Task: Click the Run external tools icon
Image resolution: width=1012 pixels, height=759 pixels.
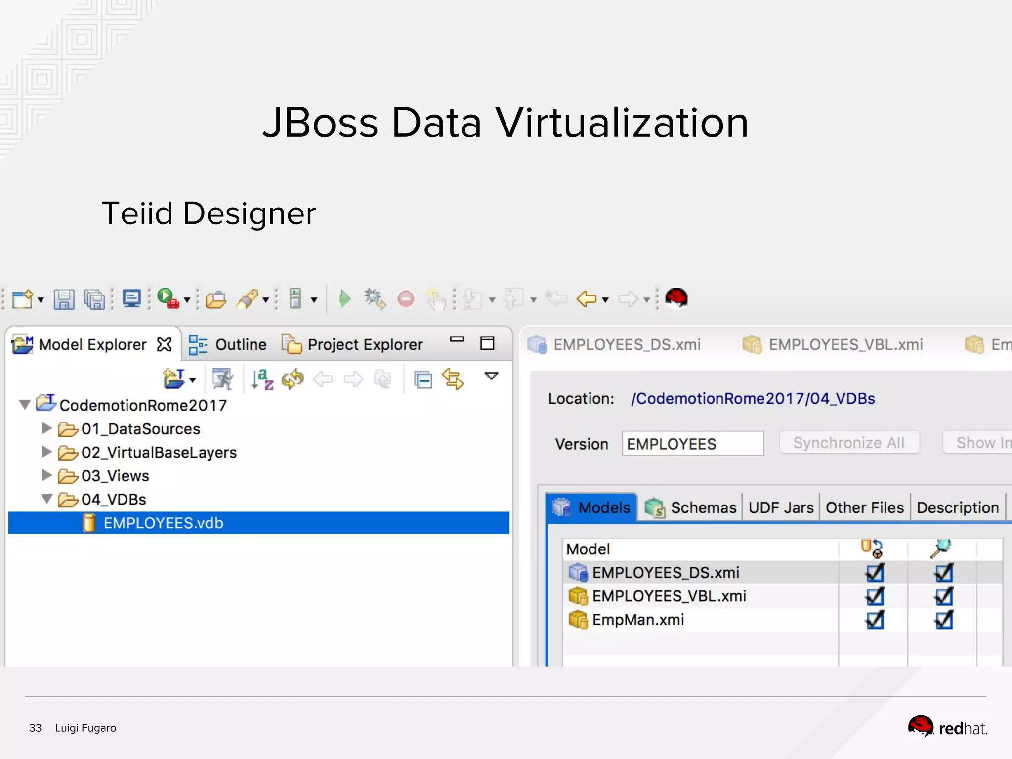Action: (168, 298)
